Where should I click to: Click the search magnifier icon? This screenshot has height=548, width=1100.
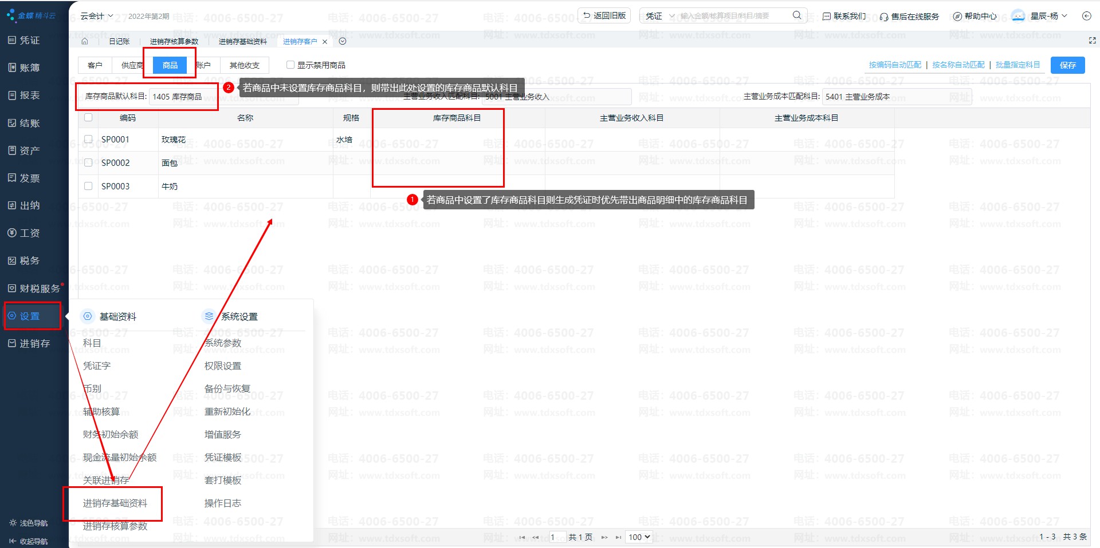[796, 15]
